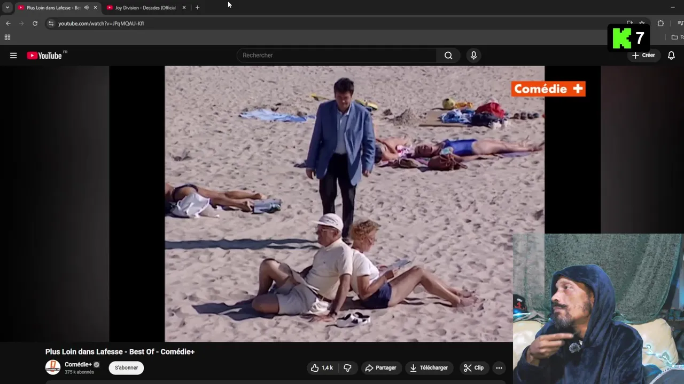Open the Partager share dialog
The height and width of the screenshot is (384, 684).
click(380, 368)
